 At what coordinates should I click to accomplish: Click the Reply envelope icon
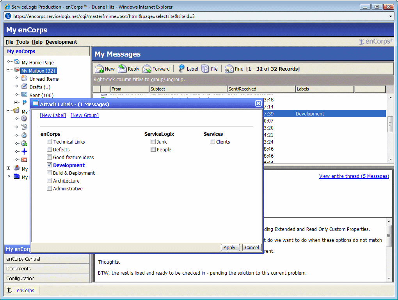pyautogui.click(x=122, y=69)
